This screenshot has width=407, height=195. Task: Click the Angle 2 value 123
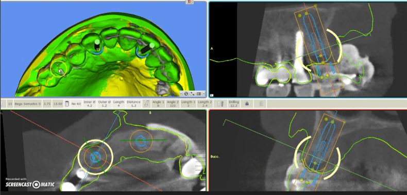click(x=172, y=104)
